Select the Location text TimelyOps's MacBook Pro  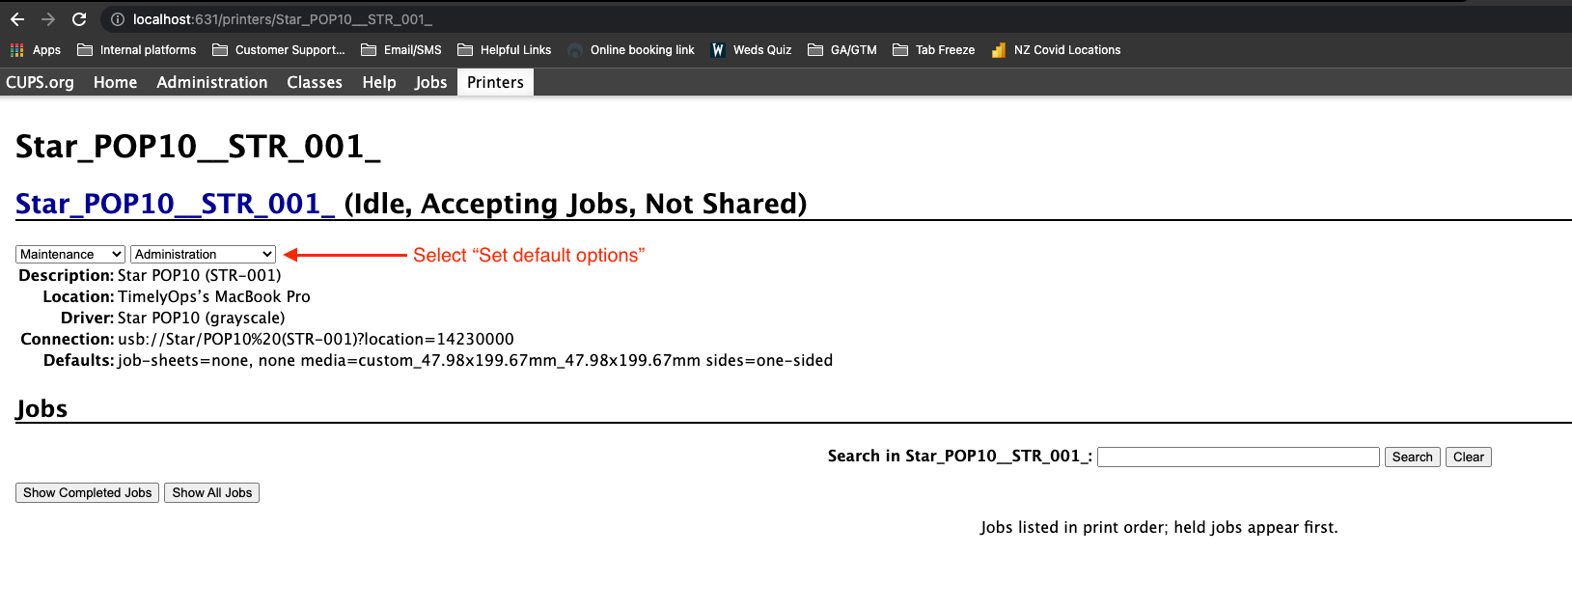[214, 296]
